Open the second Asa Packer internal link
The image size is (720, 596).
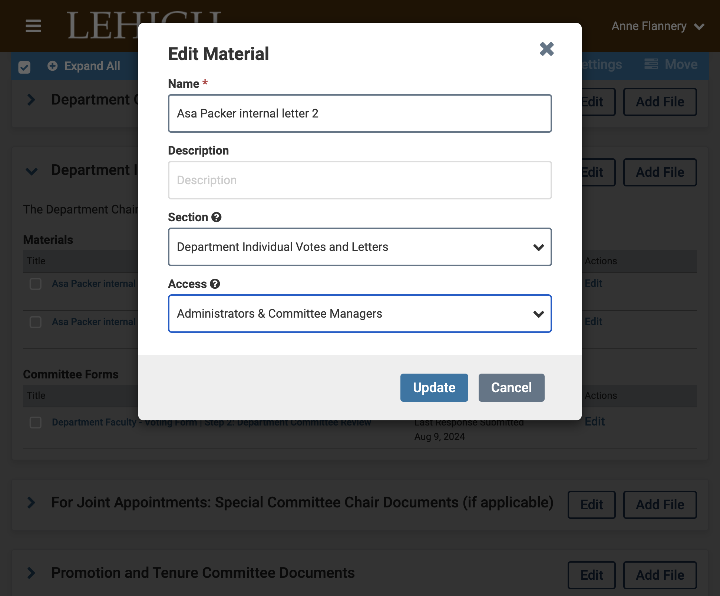[x=95, y=322]
